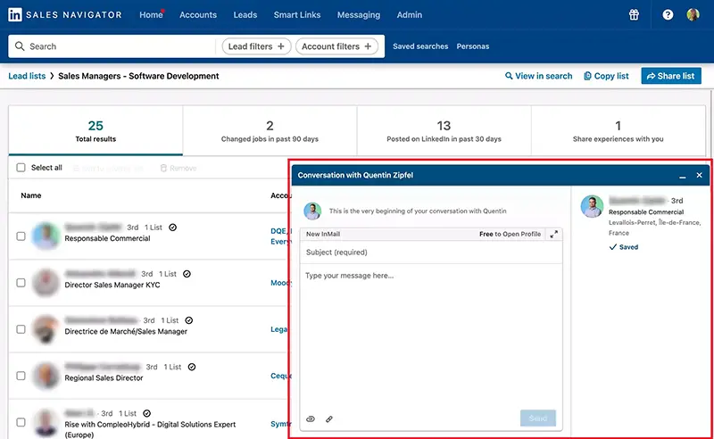Image resolution: width=714 pixels, height=439 pixels.
Task: Open Smart Links in navigation
Action: (297, 15)
